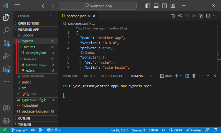Kill terminal with trash icon
The height and width of the screenshot is (133, 221).
tap(194, 76)
